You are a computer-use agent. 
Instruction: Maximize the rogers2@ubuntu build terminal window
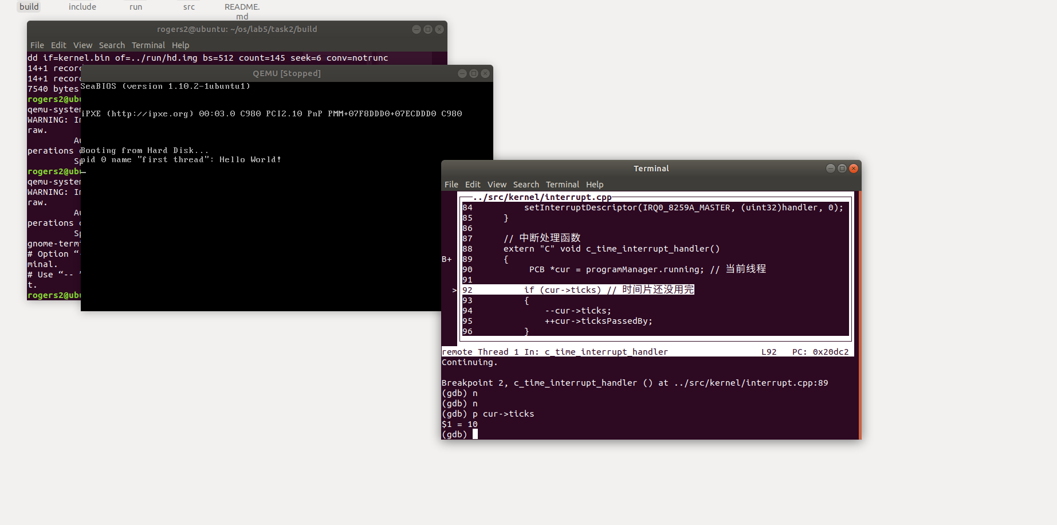click(428, 29)
